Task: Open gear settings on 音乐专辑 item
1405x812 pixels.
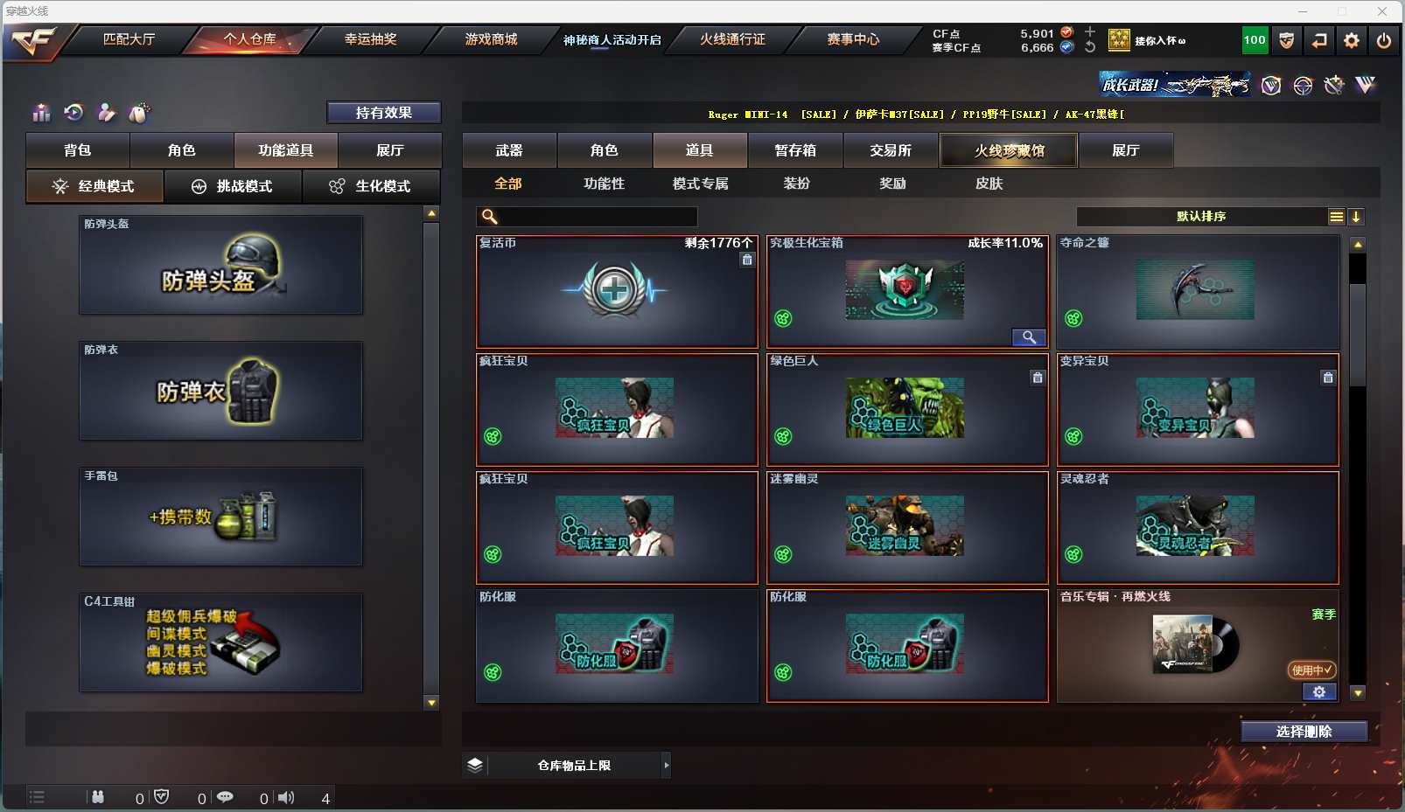Action: (1319, 692)
